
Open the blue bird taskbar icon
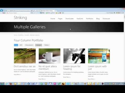pyautogui.click(x=28, y=84)
